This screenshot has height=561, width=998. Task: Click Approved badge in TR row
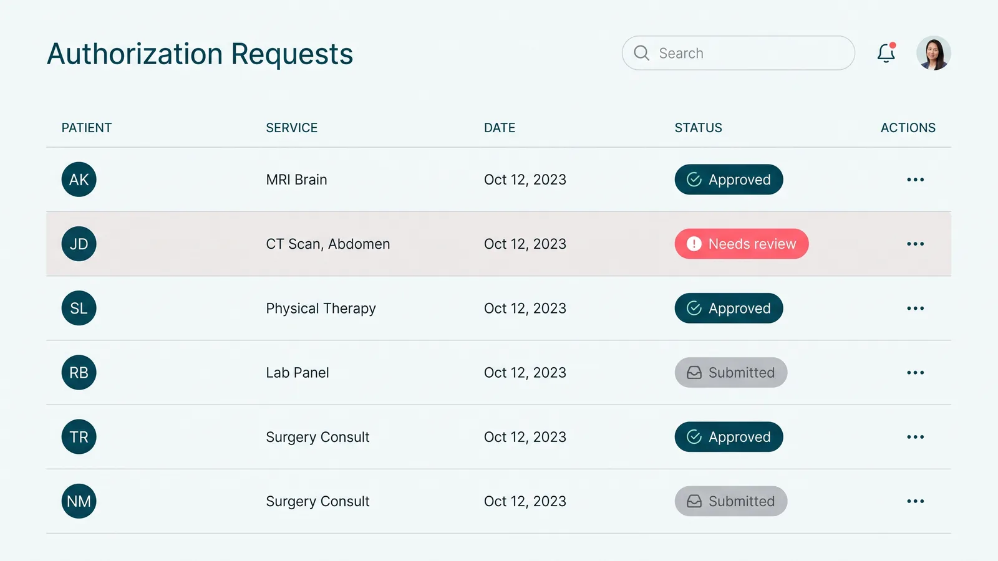[729, 437]
